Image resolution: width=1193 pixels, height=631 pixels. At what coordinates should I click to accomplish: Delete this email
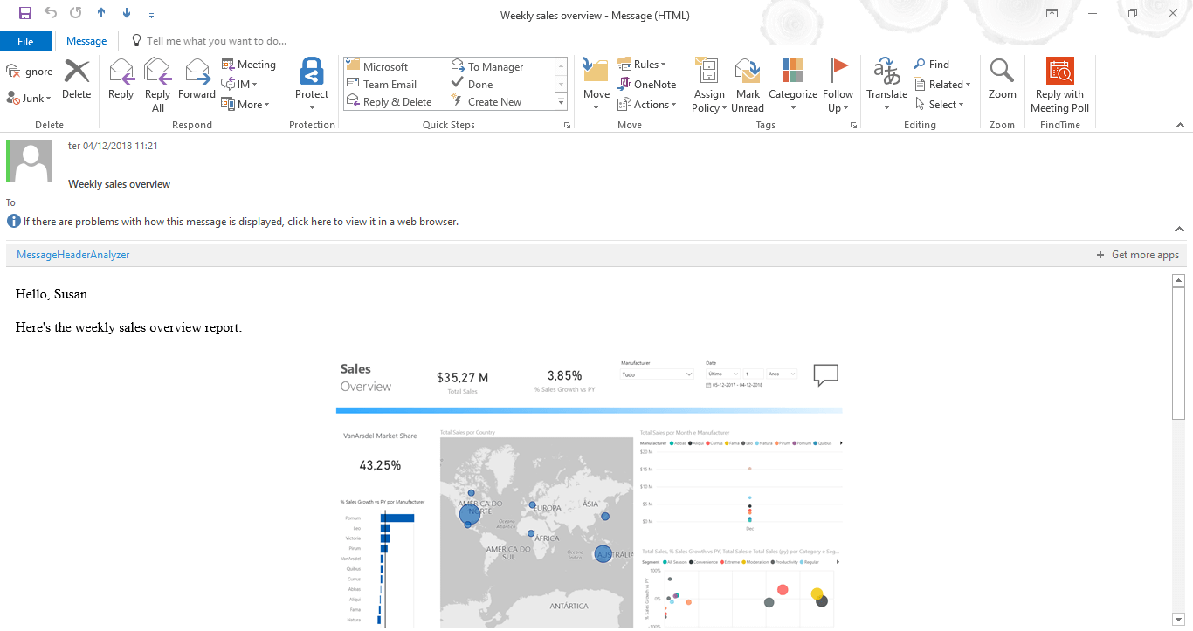(x=76, y=83)
